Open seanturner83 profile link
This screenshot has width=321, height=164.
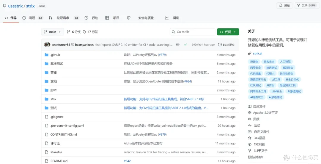[x=61, y=44]
